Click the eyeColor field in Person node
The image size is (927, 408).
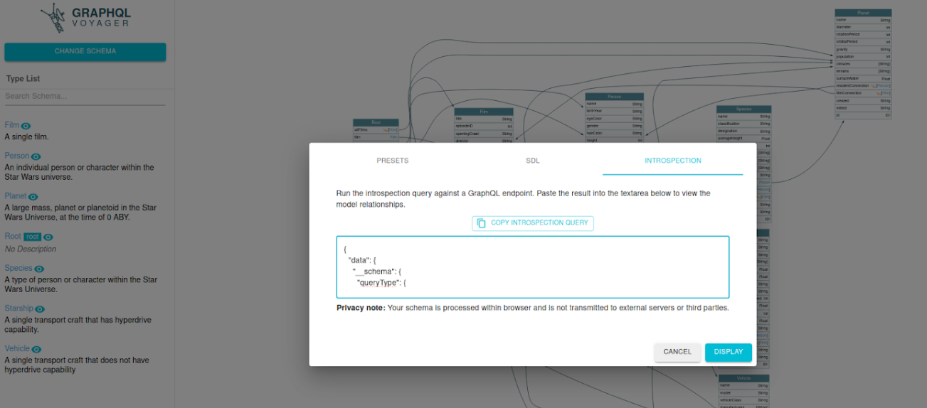click(615, 119)
